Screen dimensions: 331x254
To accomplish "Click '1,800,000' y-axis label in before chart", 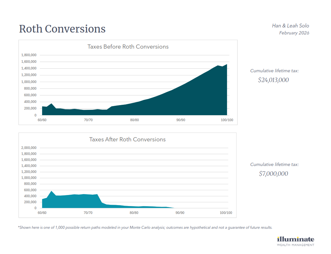I will (29, 55).
